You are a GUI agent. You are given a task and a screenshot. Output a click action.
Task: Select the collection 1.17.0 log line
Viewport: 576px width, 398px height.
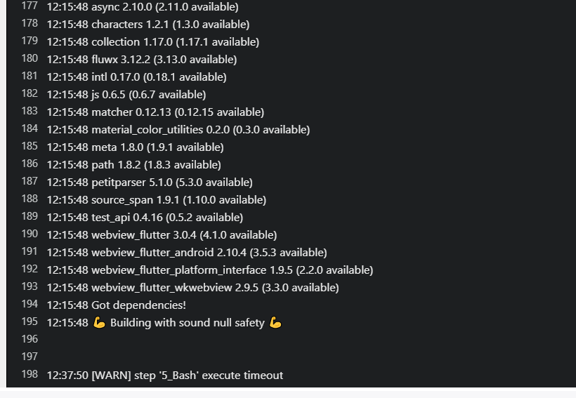[x=153, y=42]
